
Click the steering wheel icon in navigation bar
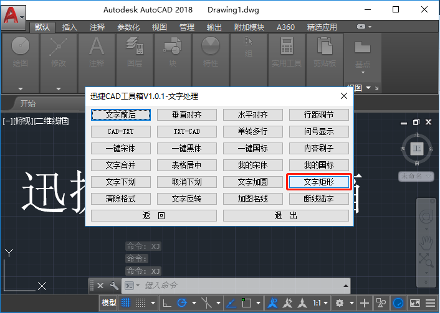coord(426,217)
